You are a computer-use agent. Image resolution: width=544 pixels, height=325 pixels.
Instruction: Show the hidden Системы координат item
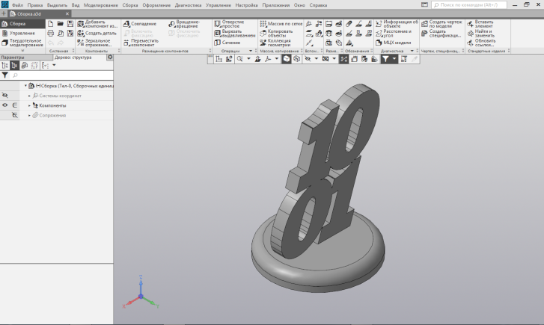5,96
